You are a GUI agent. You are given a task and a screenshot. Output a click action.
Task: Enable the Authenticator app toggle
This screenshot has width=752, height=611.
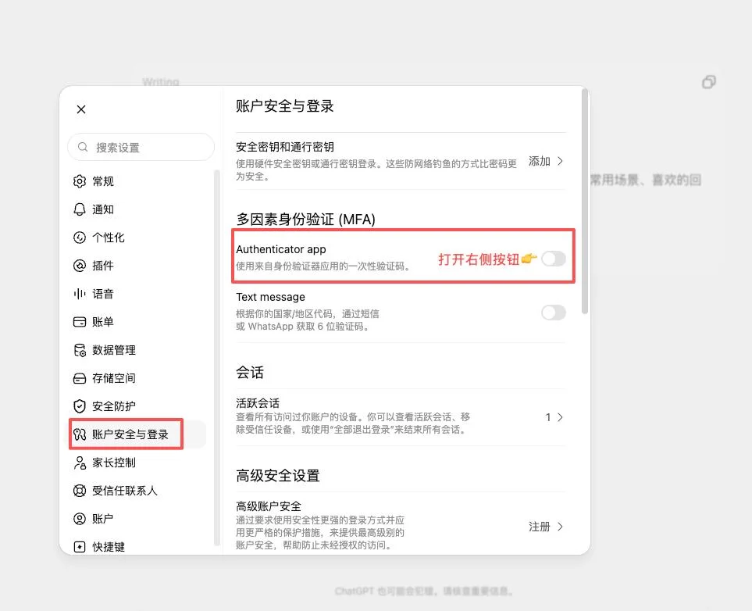click(554, 259)
